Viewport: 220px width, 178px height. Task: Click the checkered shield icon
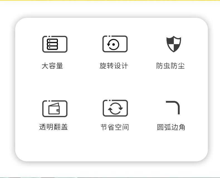[174, 44]
